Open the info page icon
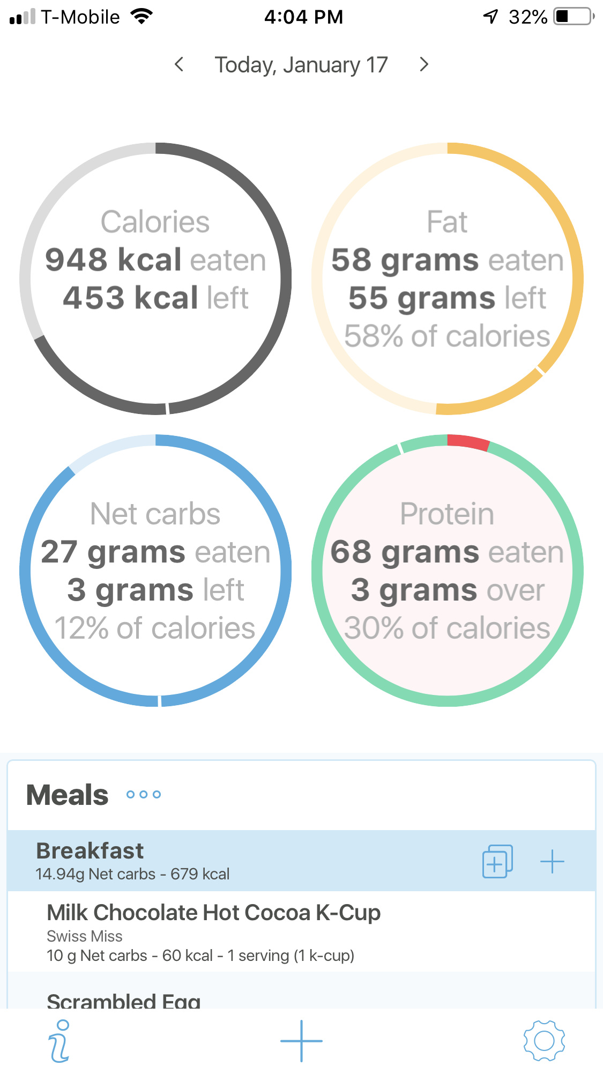The image size is (603, 1073). [60, 1041]
